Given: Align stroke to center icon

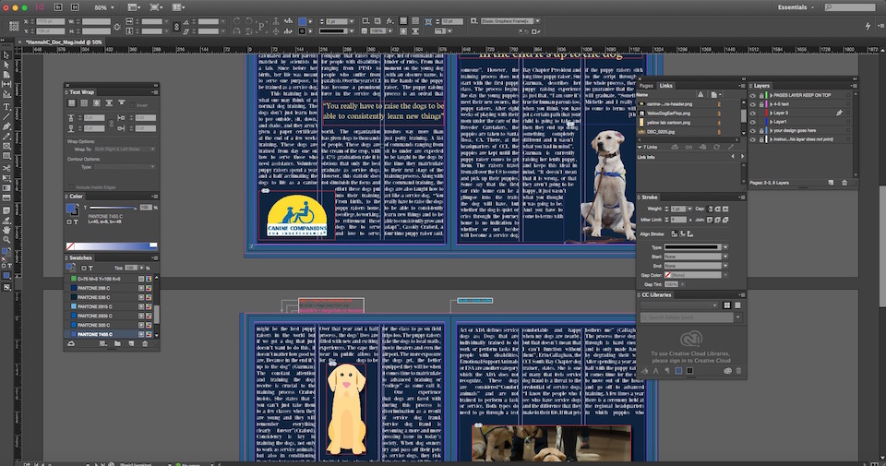Looking at the screenshot, I should tap(674, 233).
